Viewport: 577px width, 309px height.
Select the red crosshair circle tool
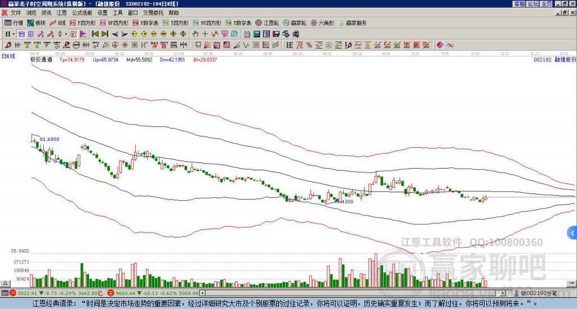115,45
